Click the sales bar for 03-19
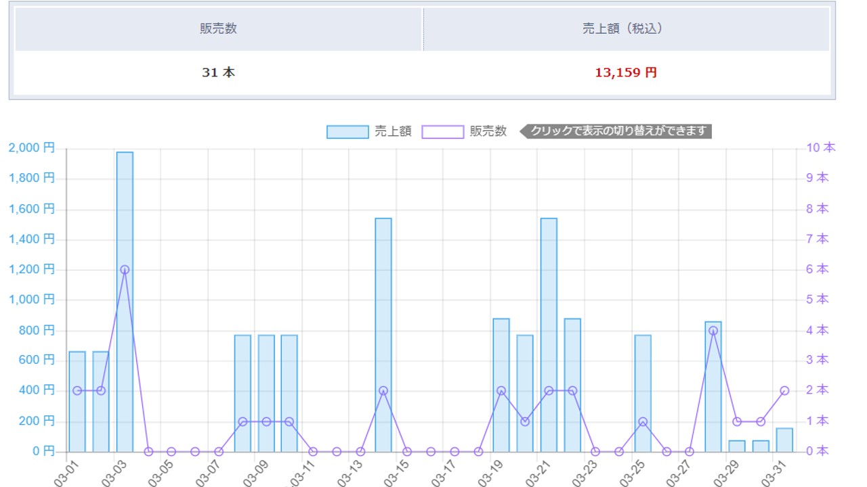Screen dimensions: 867x487 point(501,386)
